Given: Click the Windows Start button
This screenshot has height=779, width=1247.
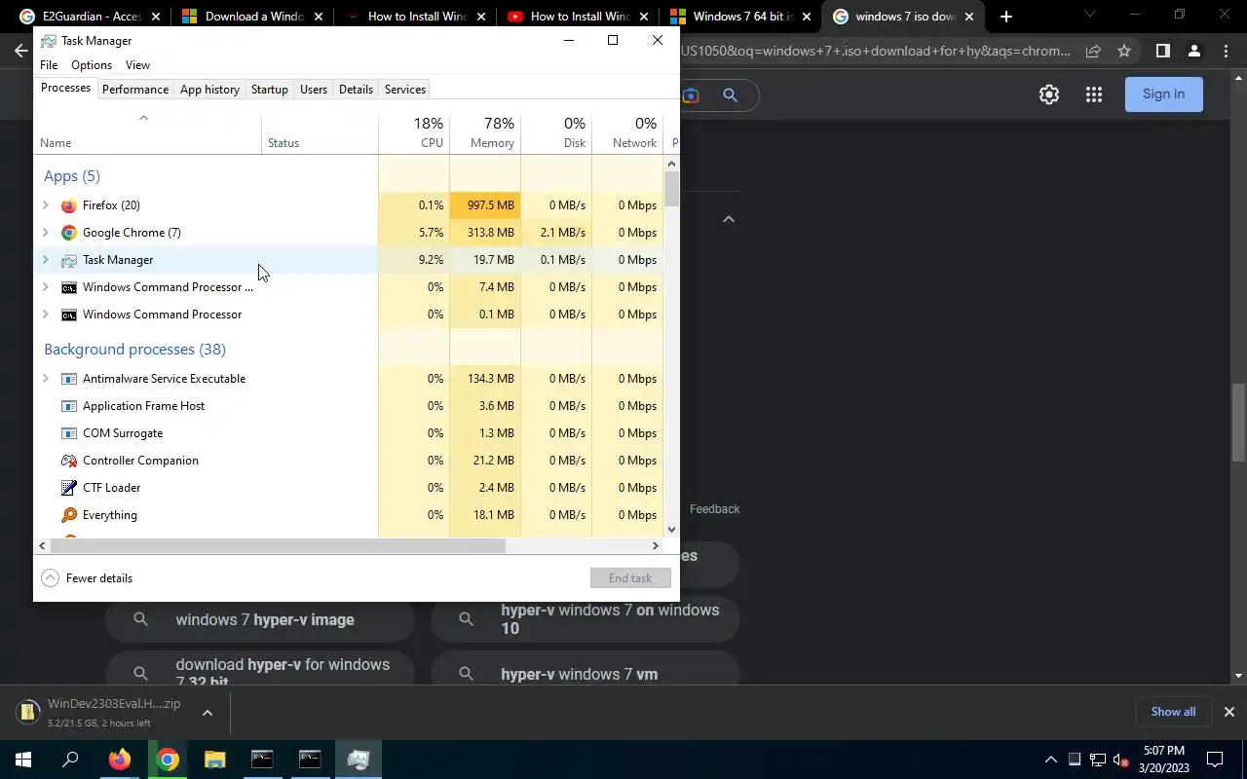Looking at the screenshot, I should [23, 760].
